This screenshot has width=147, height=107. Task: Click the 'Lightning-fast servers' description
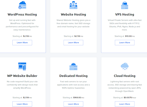pos(125,86)
